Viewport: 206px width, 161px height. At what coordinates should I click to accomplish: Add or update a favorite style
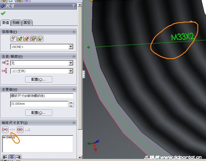(20, 39)
